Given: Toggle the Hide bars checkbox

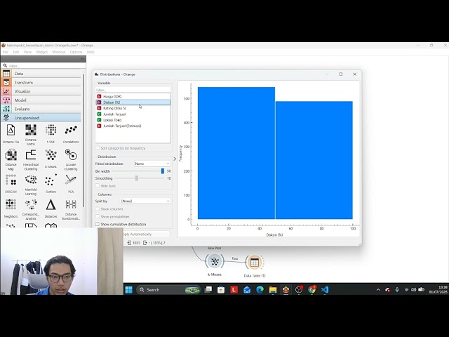Looking at the screenshot, I should [98, 185].
